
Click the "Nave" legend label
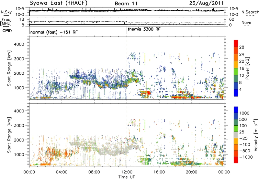[x=246, y=22]
